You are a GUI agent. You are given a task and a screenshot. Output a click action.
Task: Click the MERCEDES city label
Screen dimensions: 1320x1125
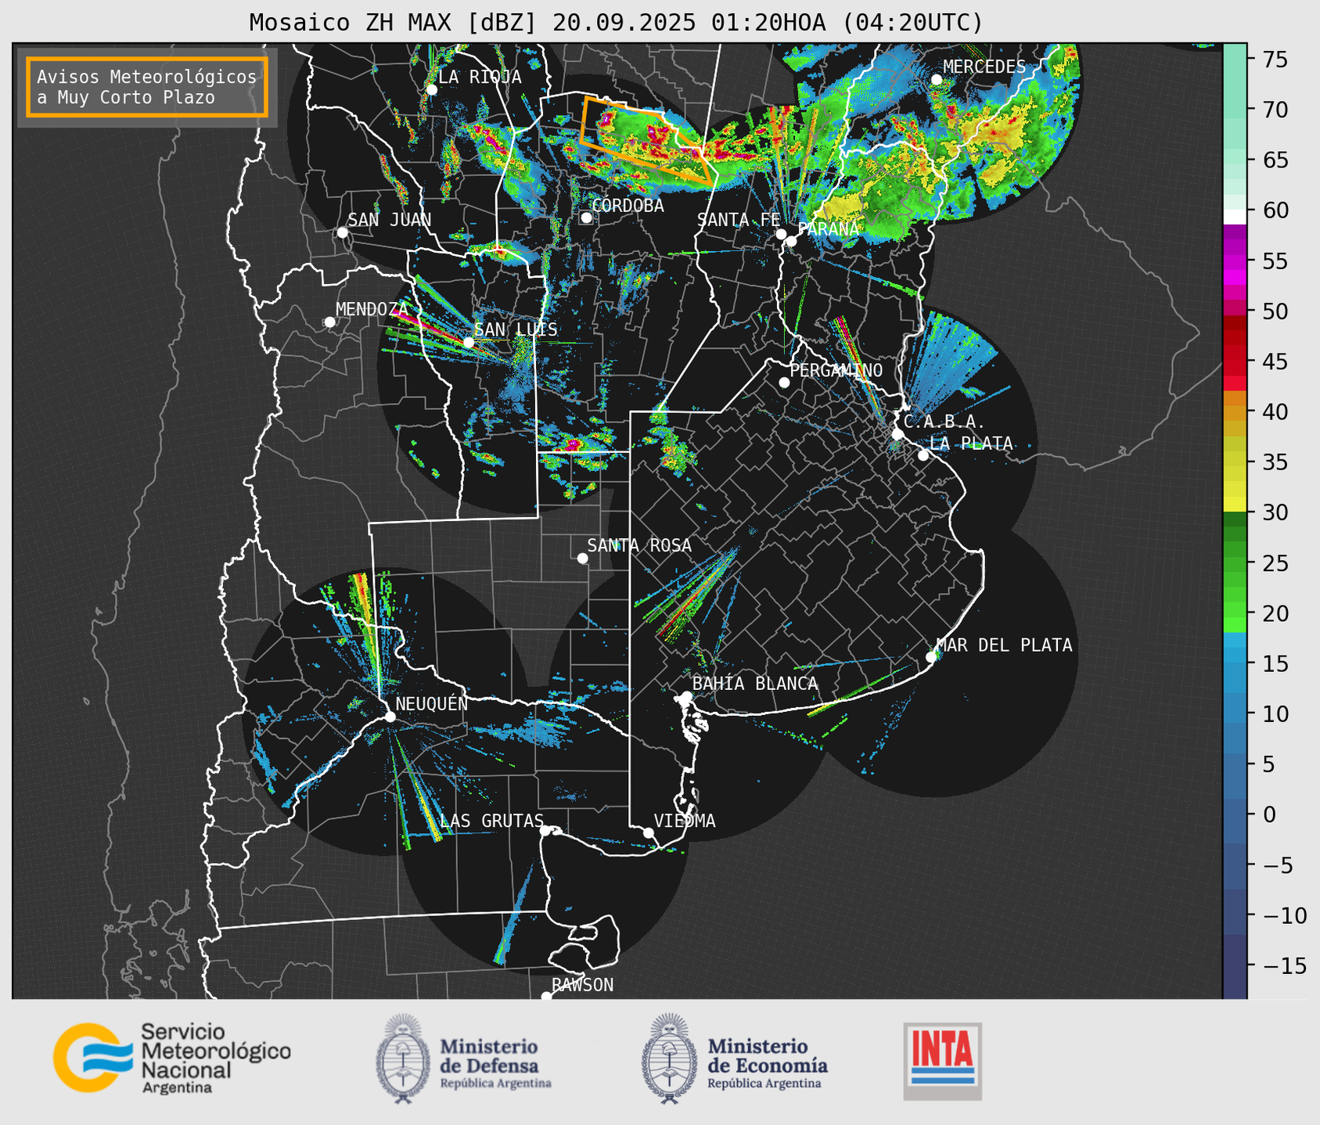tap(984, 67)
